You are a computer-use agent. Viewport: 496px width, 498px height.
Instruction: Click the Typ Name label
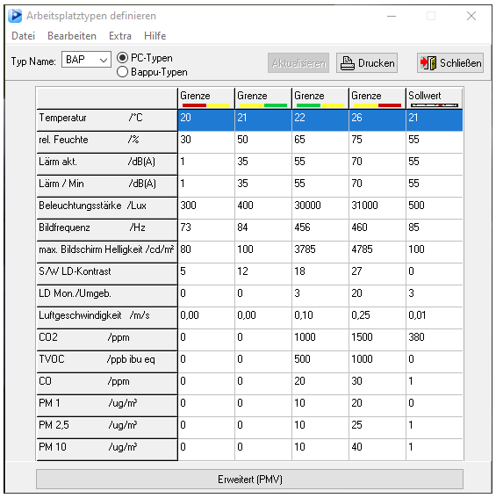33,61
